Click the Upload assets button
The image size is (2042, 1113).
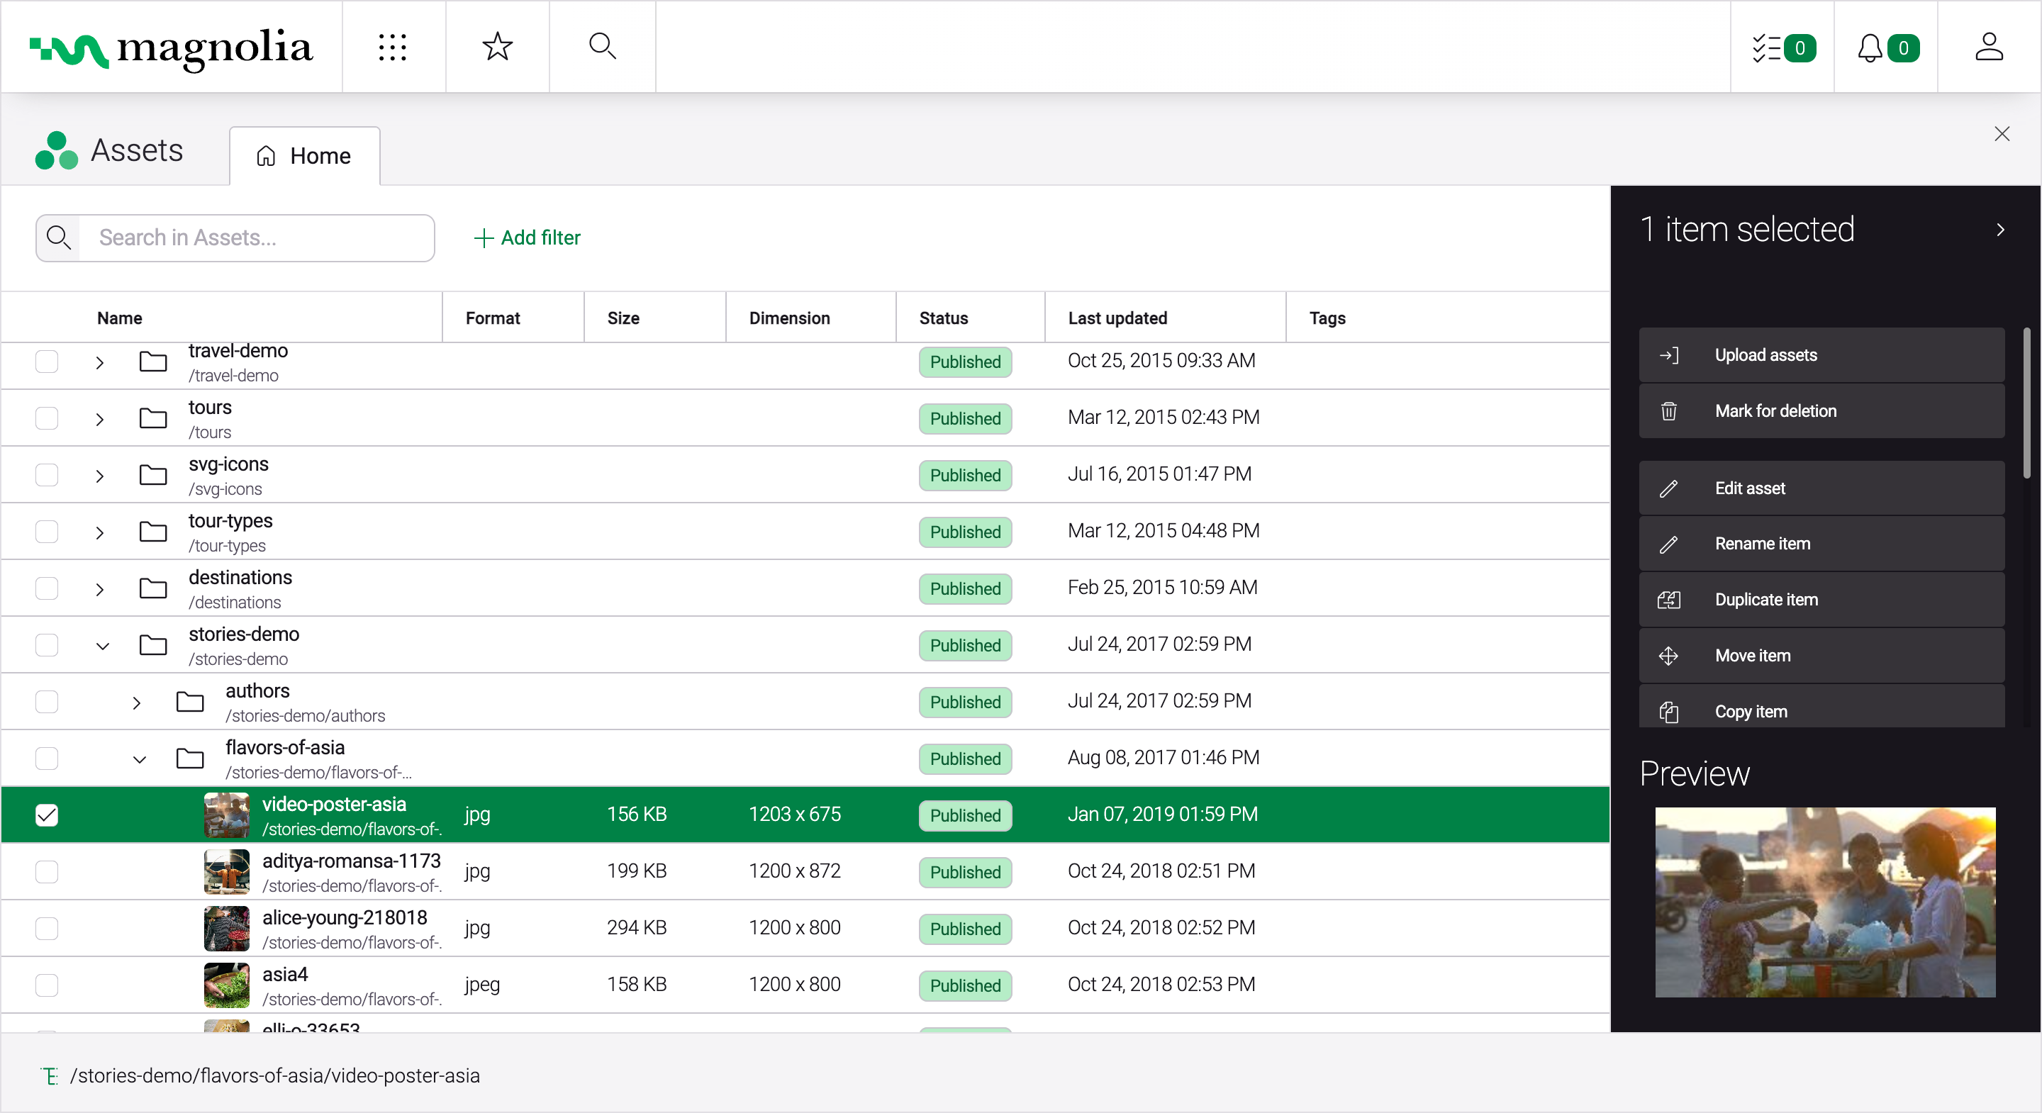(x=1821, y=355)
